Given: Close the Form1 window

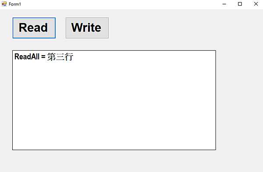Looking at the screenshot, I should coord(256,4).
